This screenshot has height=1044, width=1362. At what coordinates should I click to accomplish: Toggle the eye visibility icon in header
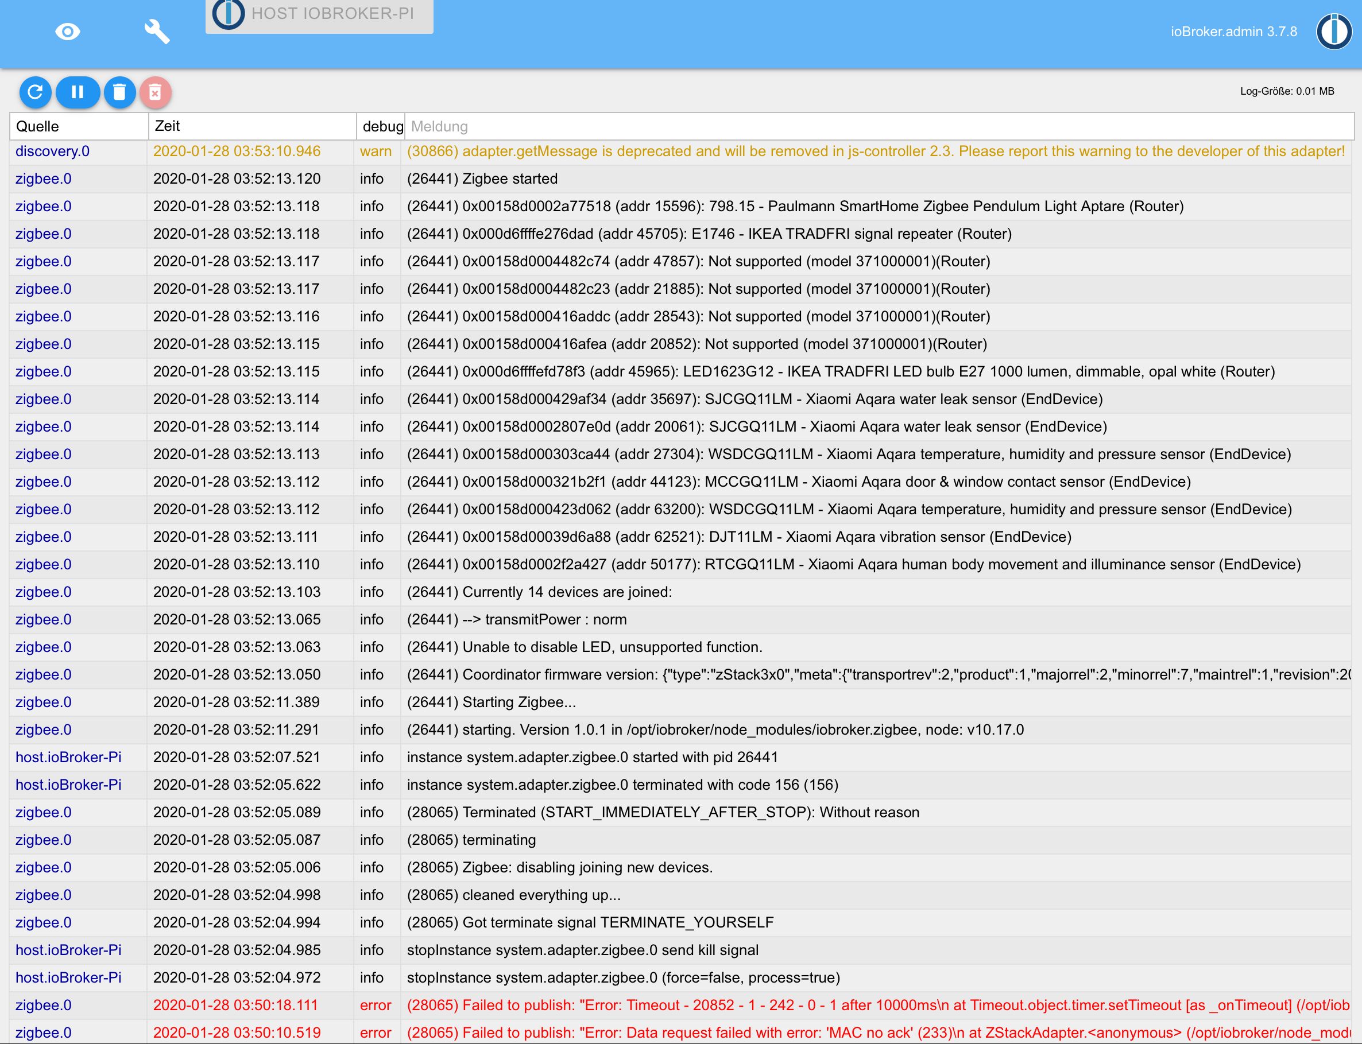click(x=67, y=31)
